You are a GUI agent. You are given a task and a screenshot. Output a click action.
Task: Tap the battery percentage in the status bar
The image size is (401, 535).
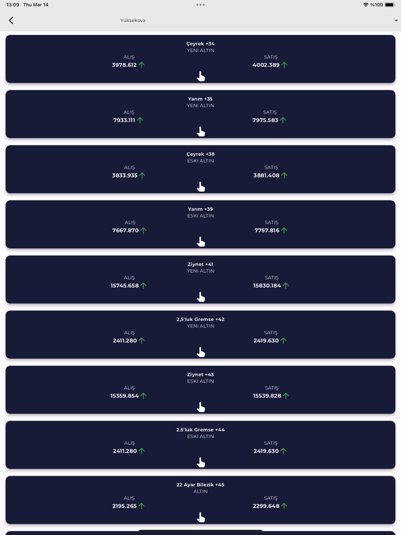coord(377,3)
